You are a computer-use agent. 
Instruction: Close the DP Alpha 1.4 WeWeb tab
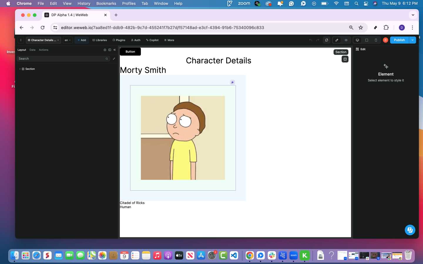(x=105, y=15)
